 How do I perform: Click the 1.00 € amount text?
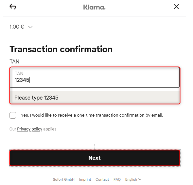17,27
